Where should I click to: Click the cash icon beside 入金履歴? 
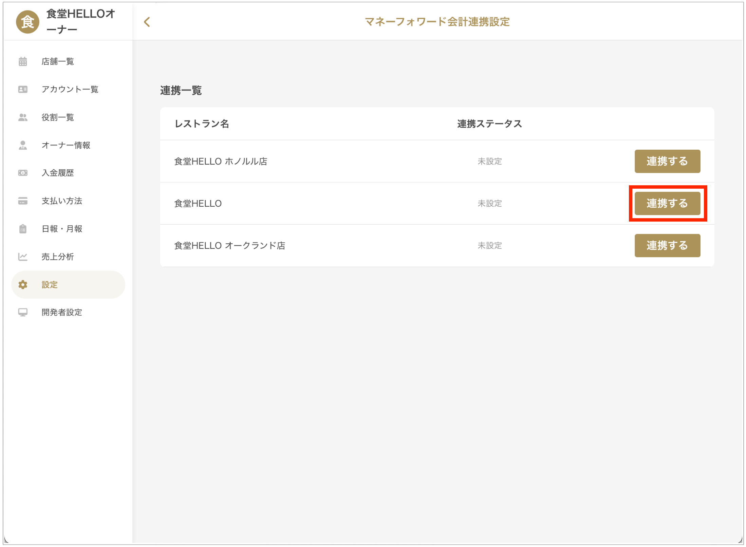(23, 173)
